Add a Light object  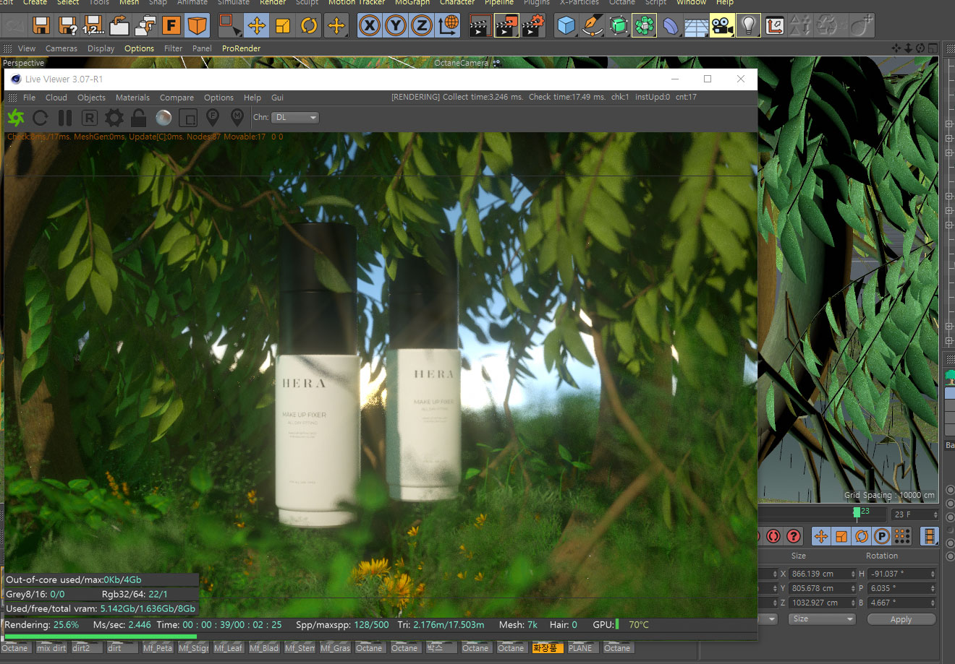pyautogui.click(x=748, y=26)
